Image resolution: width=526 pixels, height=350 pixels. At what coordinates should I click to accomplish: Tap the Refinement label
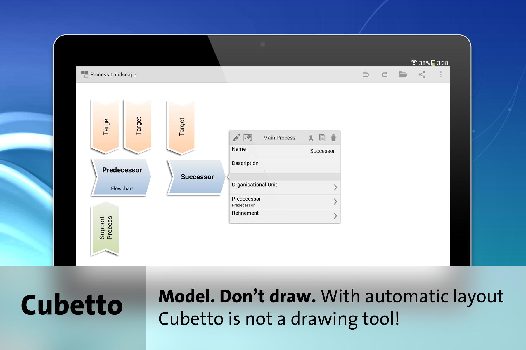tap(245, 213)
